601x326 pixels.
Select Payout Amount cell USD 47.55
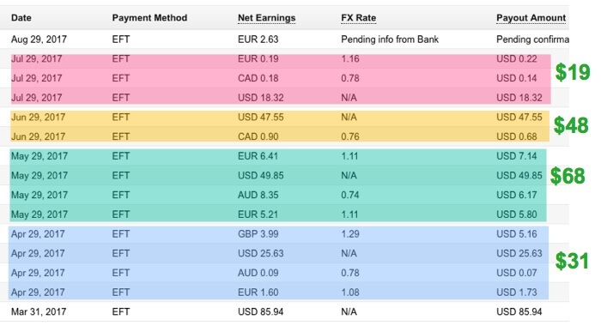coord(519,118)
